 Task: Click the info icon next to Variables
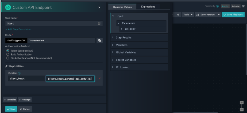coord(19,73)
